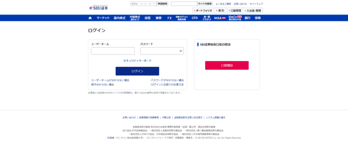
Task: Open the よくあるご質問 link
Action: (x=223, y=4)
